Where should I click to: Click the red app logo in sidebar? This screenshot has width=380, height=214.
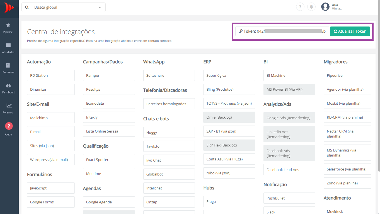(x=9, y=8)
